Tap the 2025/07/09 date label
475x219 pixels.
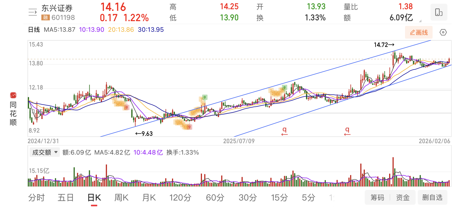[239, 141]
